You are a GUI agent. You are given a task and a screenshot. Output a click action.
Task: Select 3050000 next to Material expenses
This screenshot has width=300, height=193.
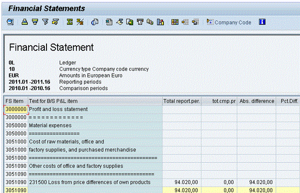16,125
